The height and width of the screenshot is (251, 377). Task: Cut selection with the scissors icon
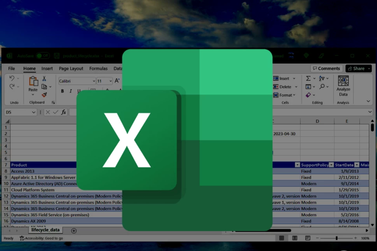point(44,78)
